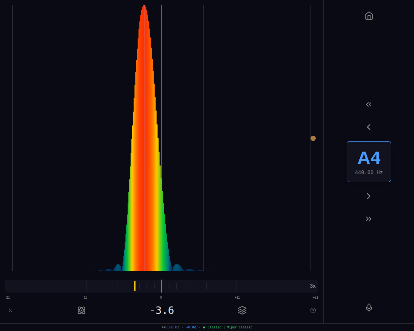Toggle the green cents offset readout

(x=191, y=327)
